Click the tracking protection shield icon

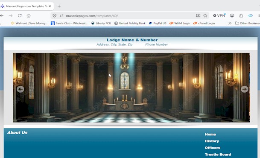(54, 15)
